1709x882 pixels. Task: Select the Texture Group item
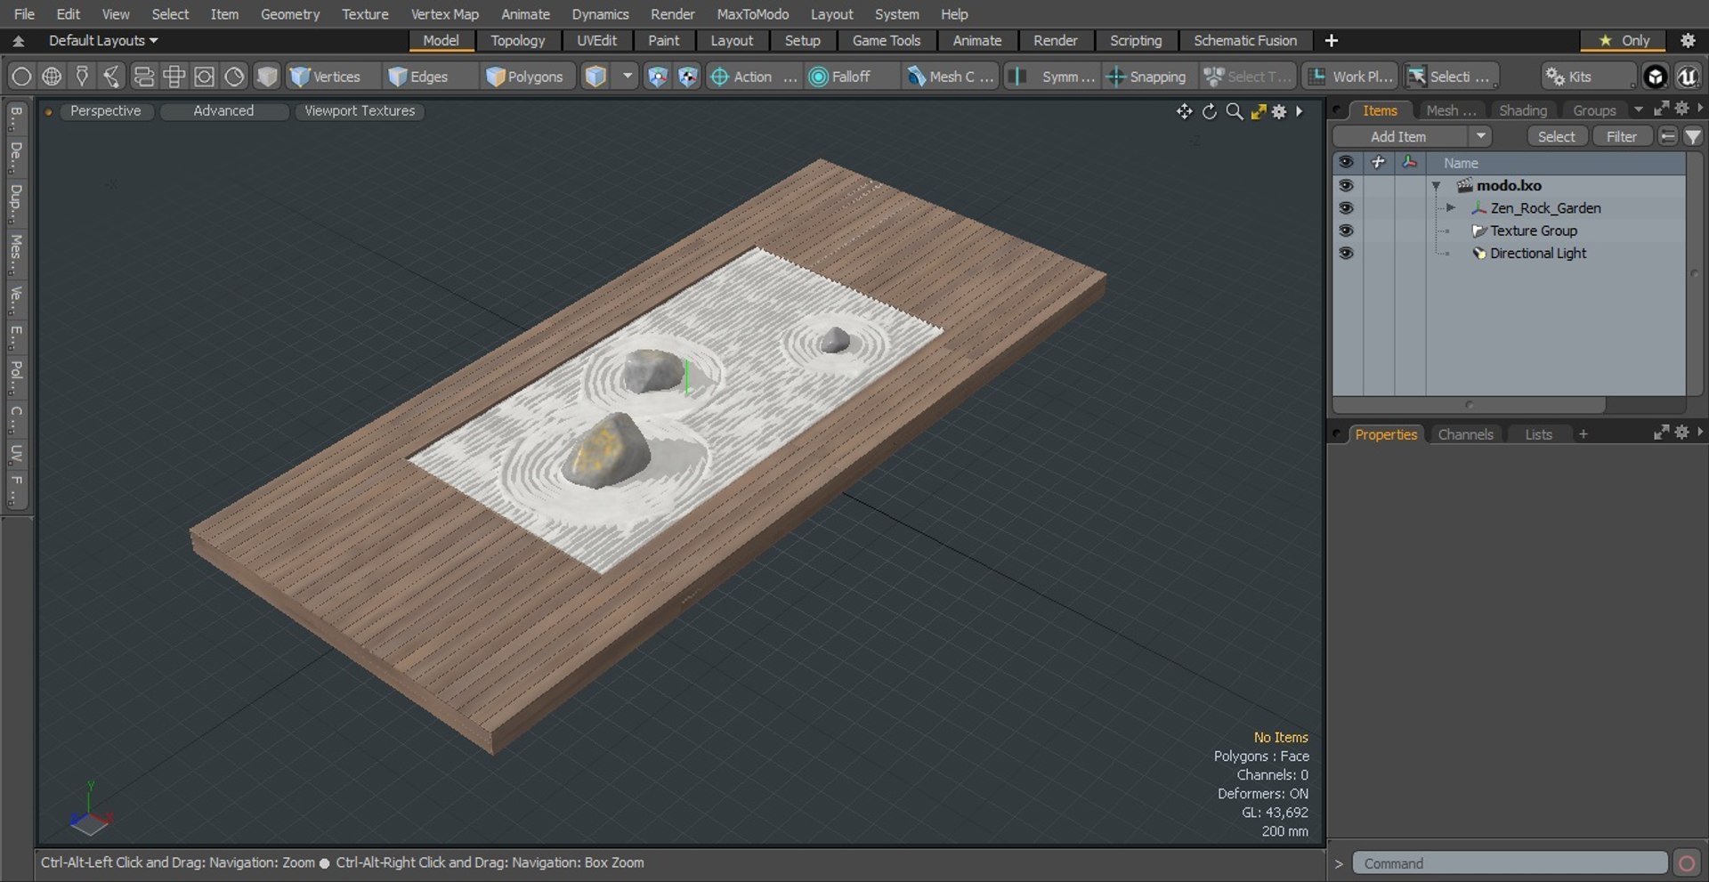pos(1533,231)
